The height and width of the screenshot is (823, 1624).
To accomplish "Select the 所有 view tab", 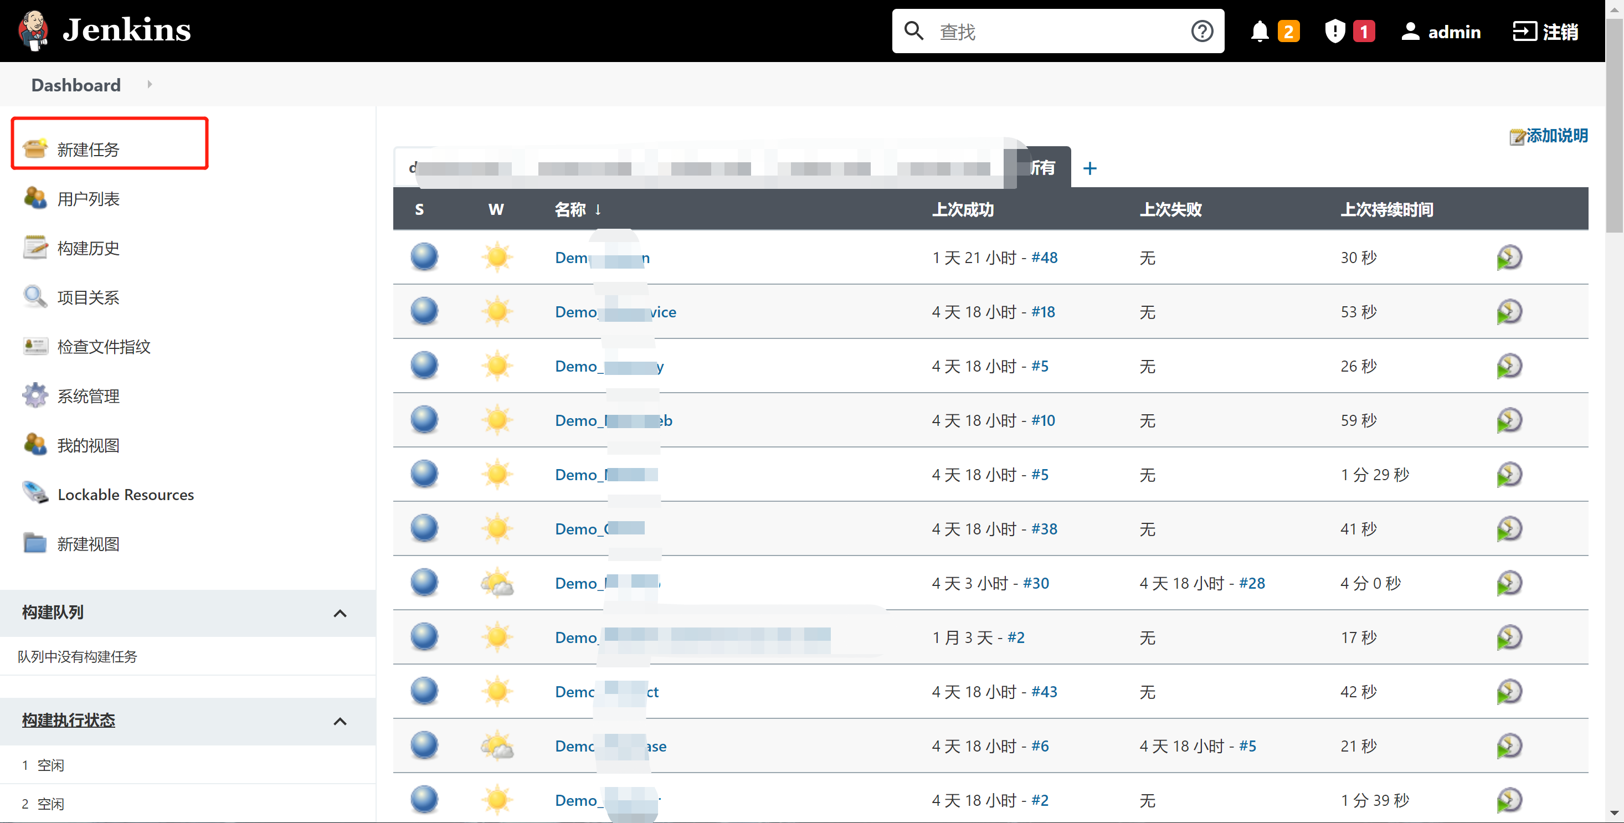I will [1044, 168].
